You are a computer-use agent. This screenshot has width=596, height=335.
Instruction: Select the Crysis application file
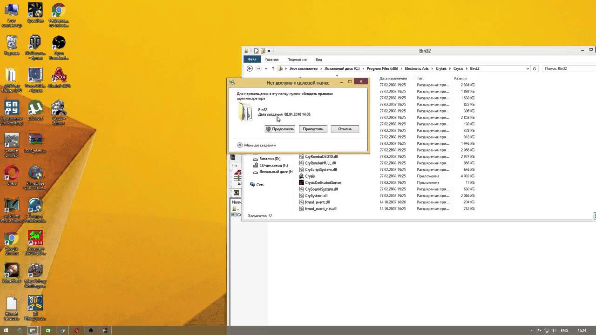310,176
